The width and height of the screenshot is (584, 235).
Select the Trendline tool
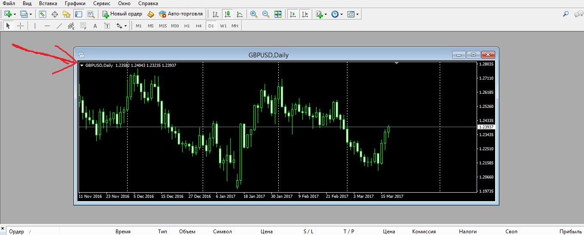[x=59, y=26]
